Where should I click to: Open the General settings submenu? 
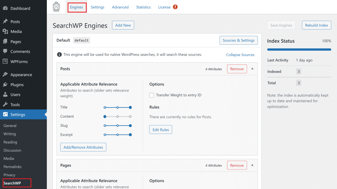tap(10, 125)
